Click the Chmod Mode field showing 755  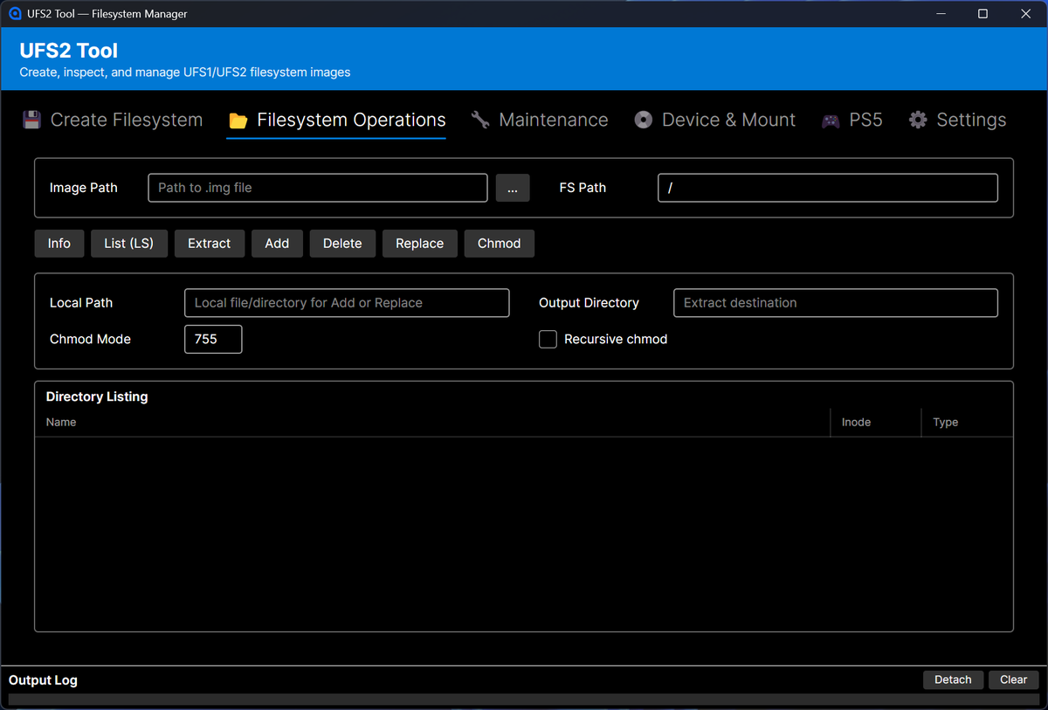click(x=213, y=339)
